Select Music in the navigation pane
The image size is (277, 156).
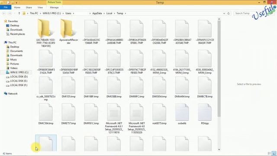(13, 59)
